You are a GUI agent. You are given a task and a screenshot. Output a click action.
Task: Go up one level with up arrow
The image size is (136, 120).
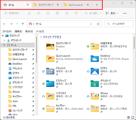click(x=23, y=24)
